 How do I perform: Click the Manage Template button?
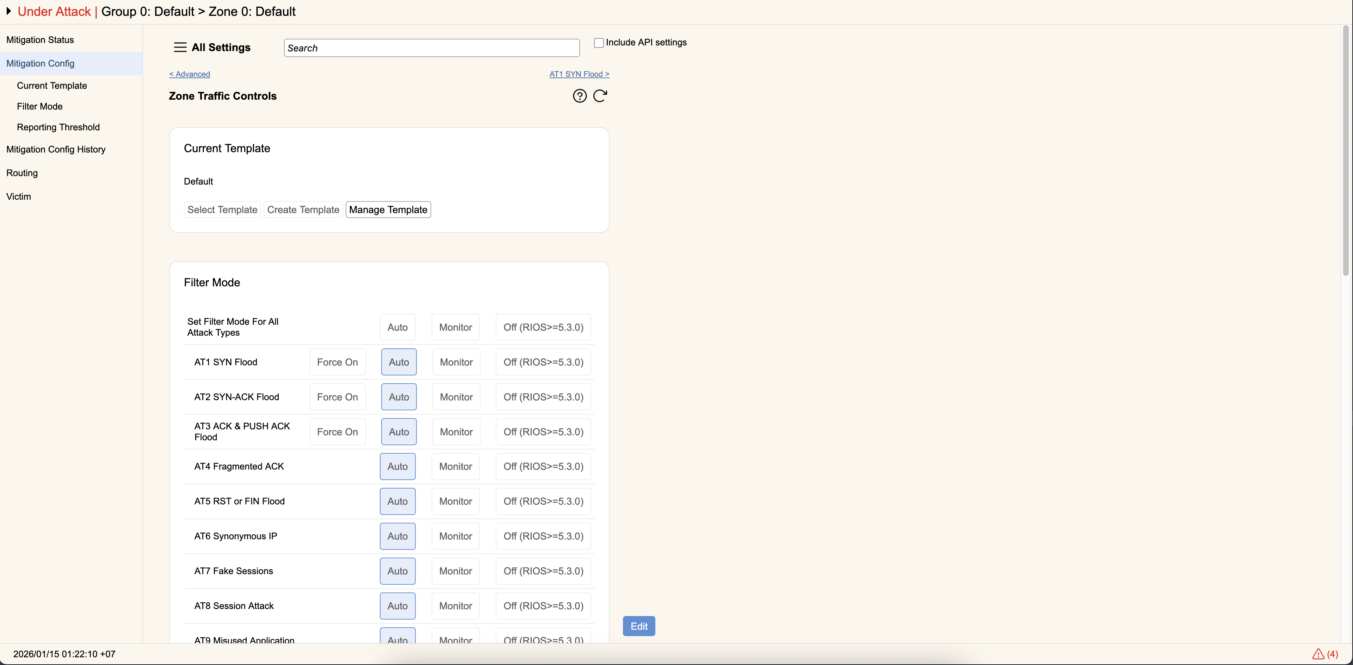tap(388, 210)
